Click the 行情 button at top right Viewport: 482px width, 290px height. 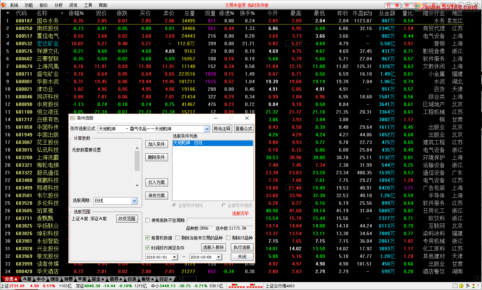(393, 6)
